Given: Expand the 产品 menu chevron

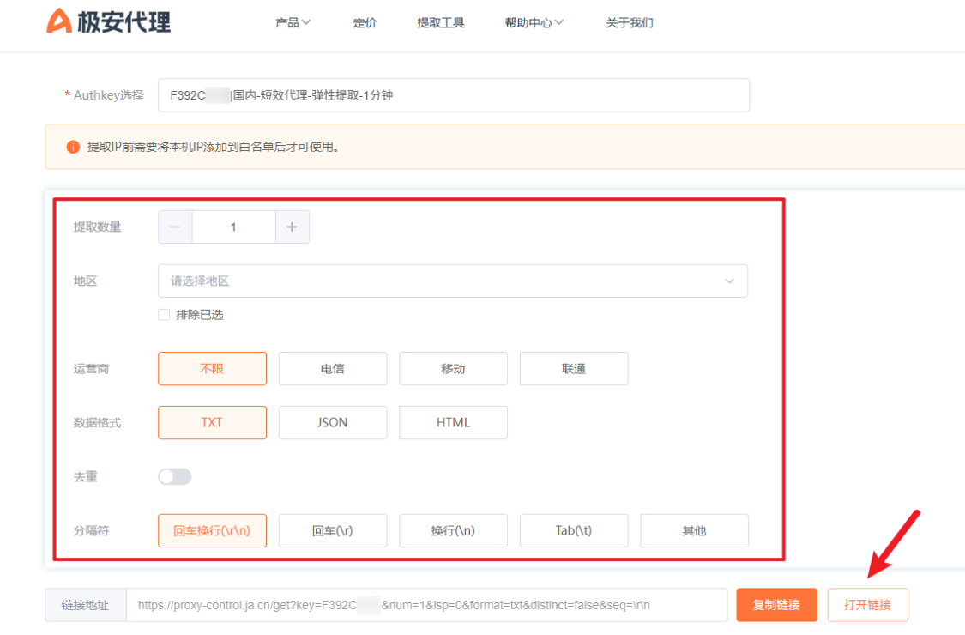Looking at the screenshot, I should click(x=306, y=23).
